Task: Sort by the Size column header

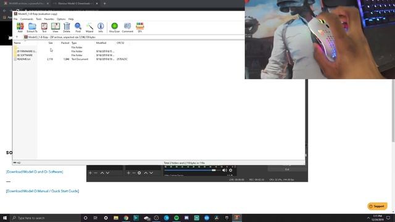Action: [51, 43]
